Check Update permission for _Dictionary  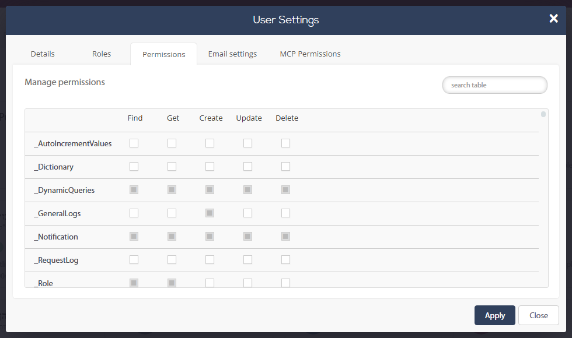247,167
